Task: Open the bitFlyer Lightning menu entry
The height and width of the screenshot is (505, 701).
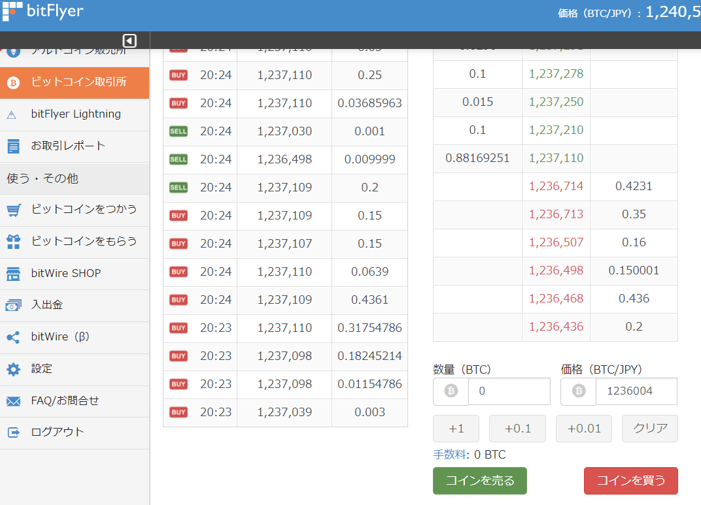Action: 75,114
